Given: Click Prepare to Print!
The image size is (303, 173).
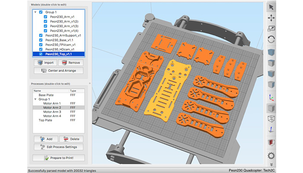Looking at the screenshot, I should click(58, 158).
